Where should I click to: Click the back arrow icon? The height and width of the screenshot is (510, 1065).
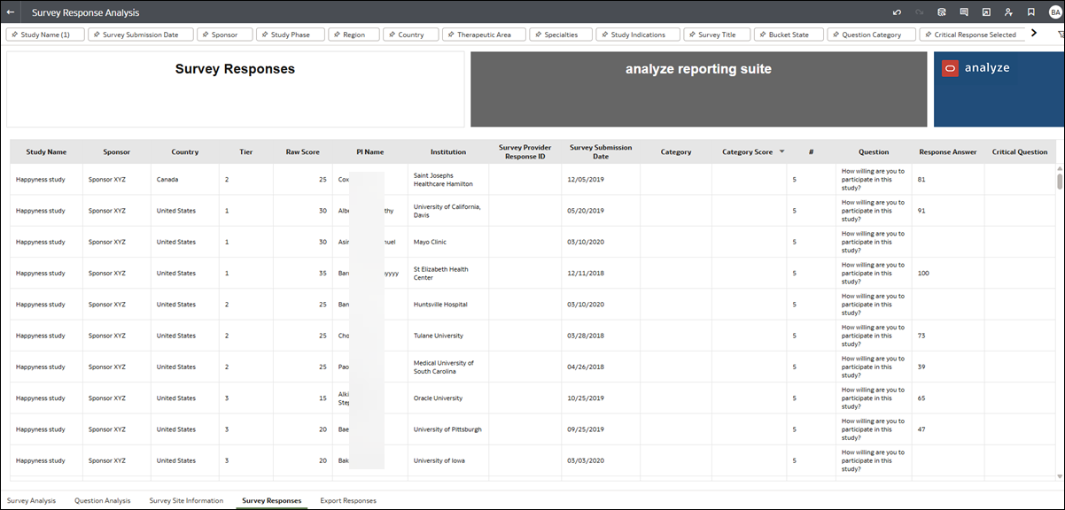[10, 12]
